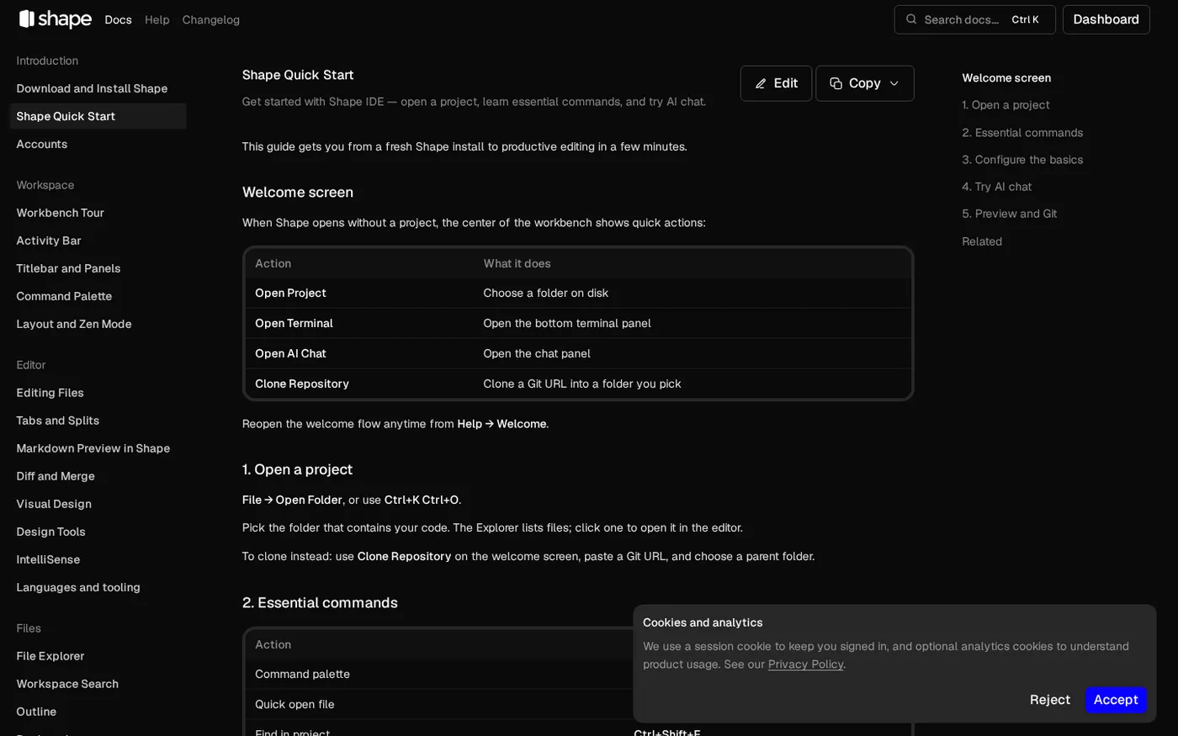
Task: Open the Dashboard button
Action: (x=1106, y=19)
